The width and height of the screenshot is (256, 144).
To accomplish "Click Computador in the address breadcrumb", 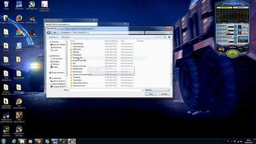I will [66, 33].
